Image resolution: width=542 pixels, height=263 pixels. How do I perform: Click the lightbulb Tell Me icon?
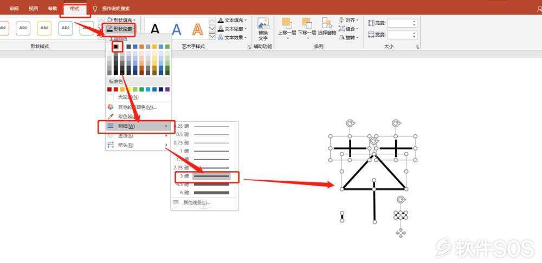pos(95,9)
